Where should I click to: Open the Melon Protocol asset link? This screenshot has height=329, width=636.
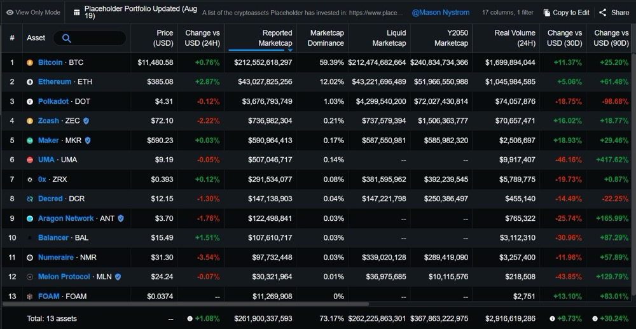64,277
